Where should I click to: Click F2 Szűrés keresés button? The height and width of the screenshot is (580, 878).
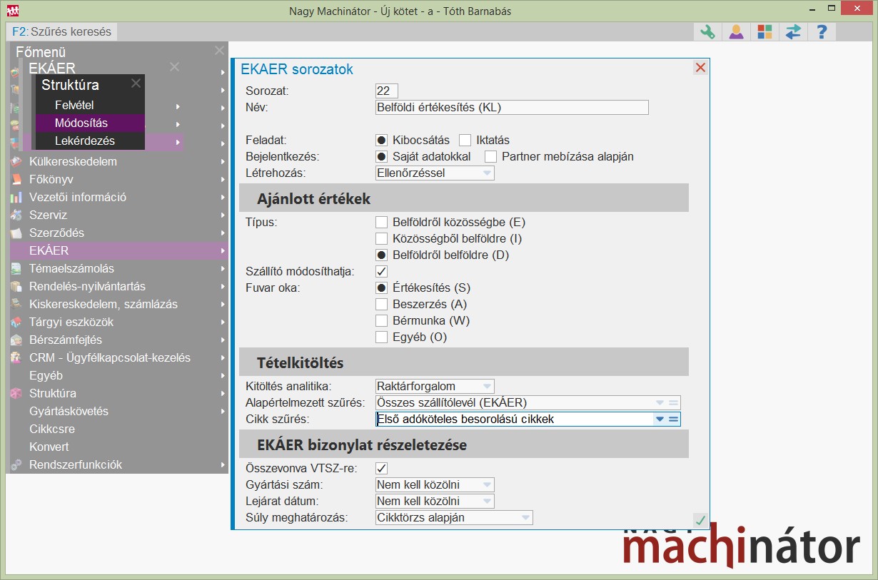(x=62, y=32)
